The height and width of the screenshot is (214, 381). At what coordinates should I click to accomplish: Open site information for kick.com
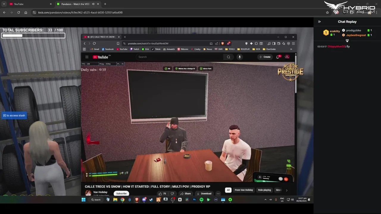(x=34, y=12)
